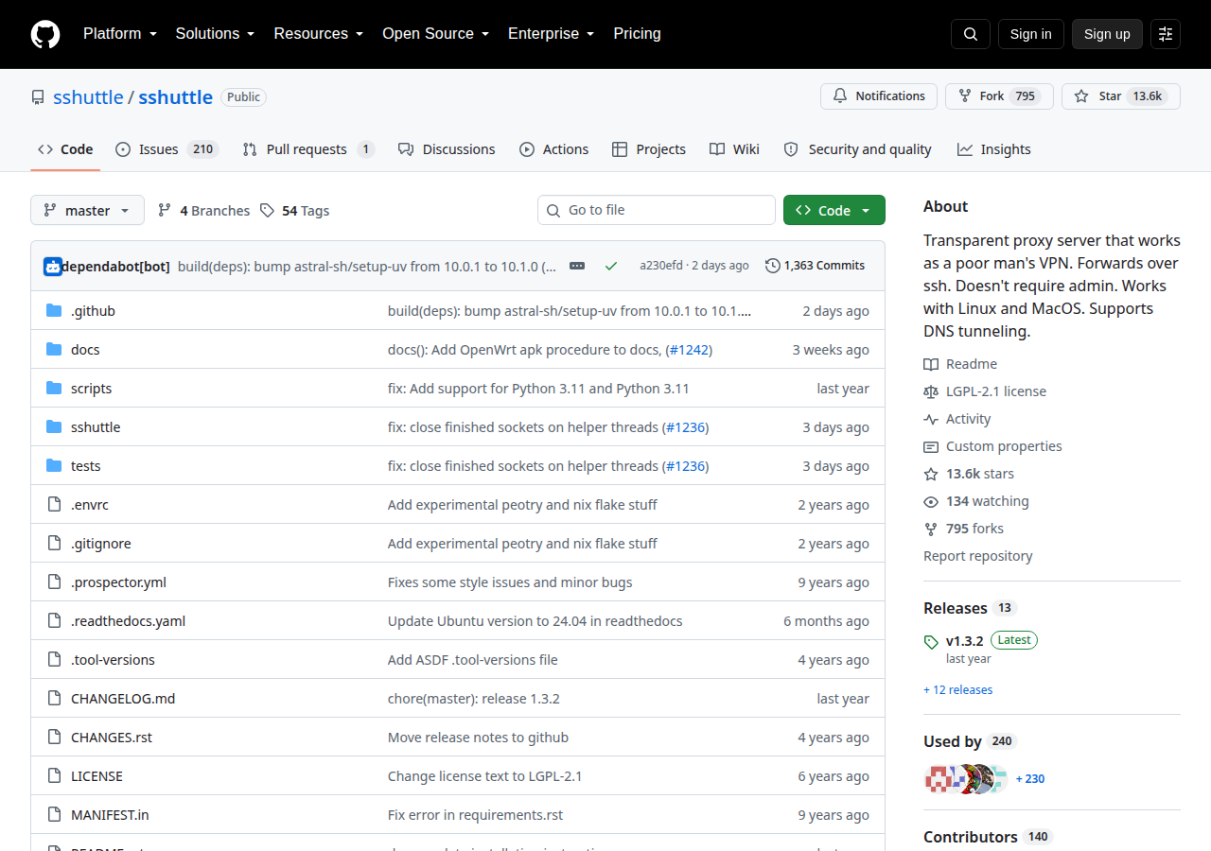Click the Sign in button

1031,34
